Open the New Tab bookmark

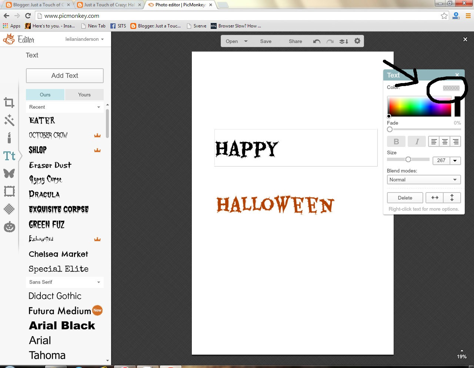tap(93, 26)
